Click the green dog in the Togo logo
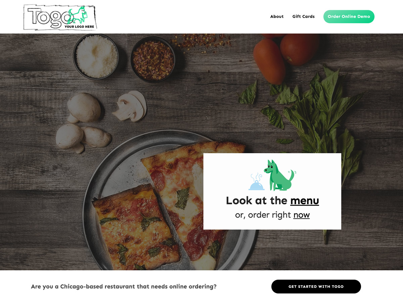Image resolution: width=403 pixels, height=302 pixels. [78, 15]
